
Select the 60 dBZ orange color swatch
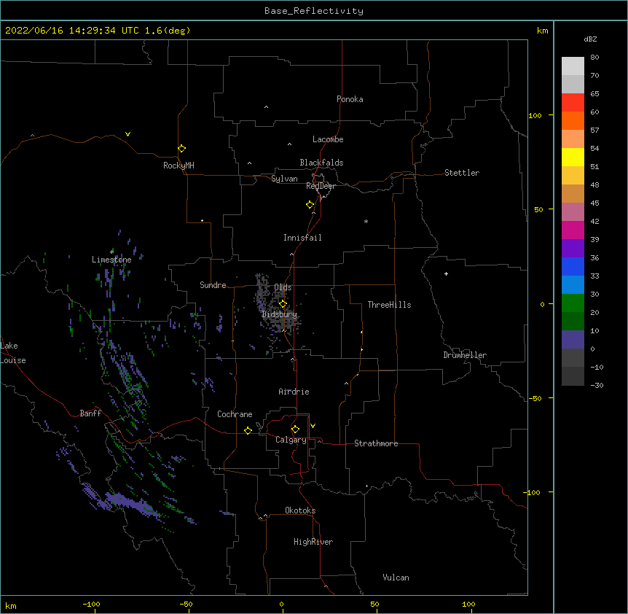[x=573, y=120]
